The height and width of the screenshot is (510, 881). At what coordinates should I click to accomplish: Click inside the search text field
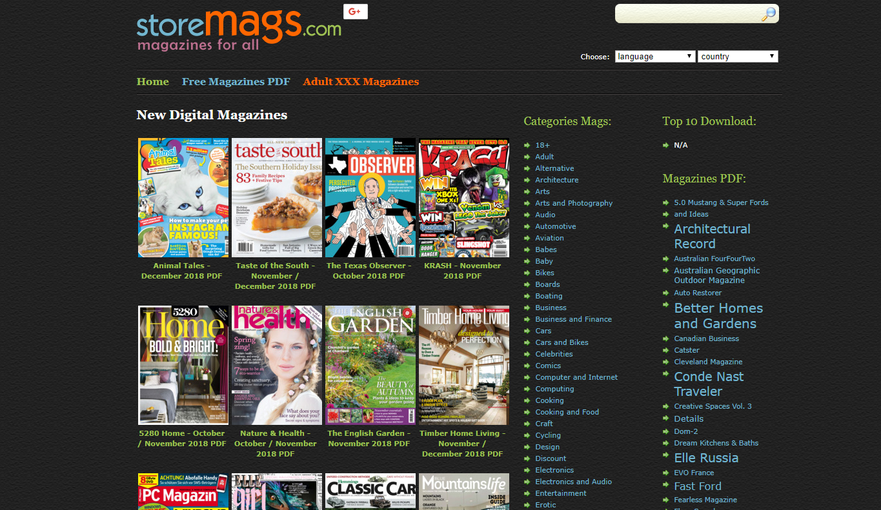[x=688, y=14]
